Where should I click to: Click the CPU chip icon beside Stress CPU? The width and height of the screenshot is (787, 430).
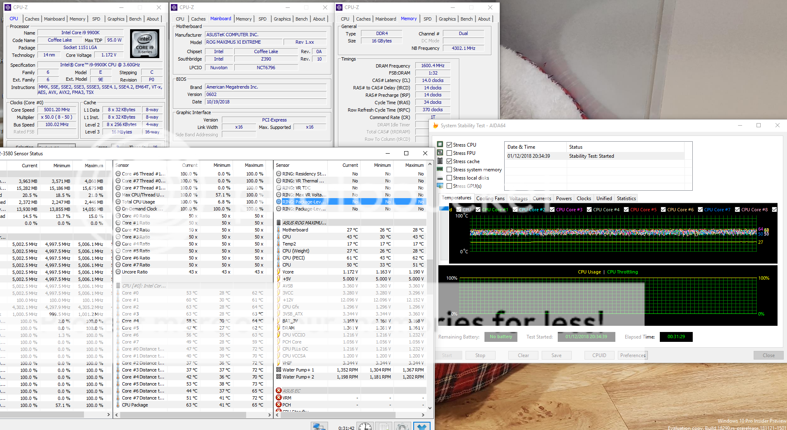point(440,145)
